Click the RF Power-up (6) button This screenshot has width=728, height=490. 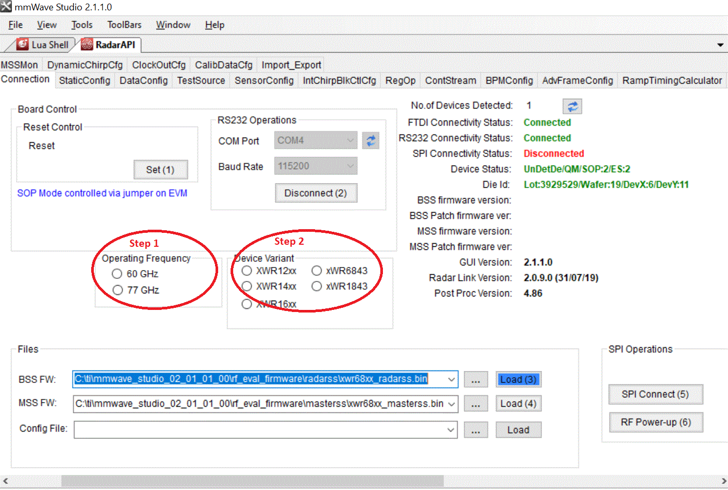pos(655,422)
